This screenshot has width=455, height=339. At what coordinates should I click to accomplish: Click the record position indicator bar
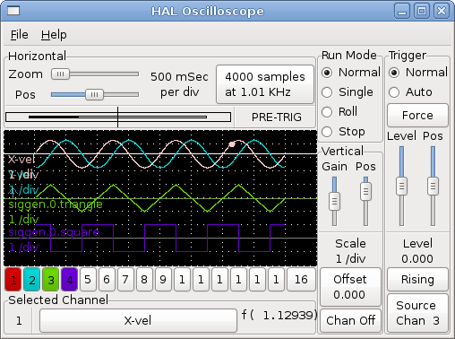[x=118, y=117]
